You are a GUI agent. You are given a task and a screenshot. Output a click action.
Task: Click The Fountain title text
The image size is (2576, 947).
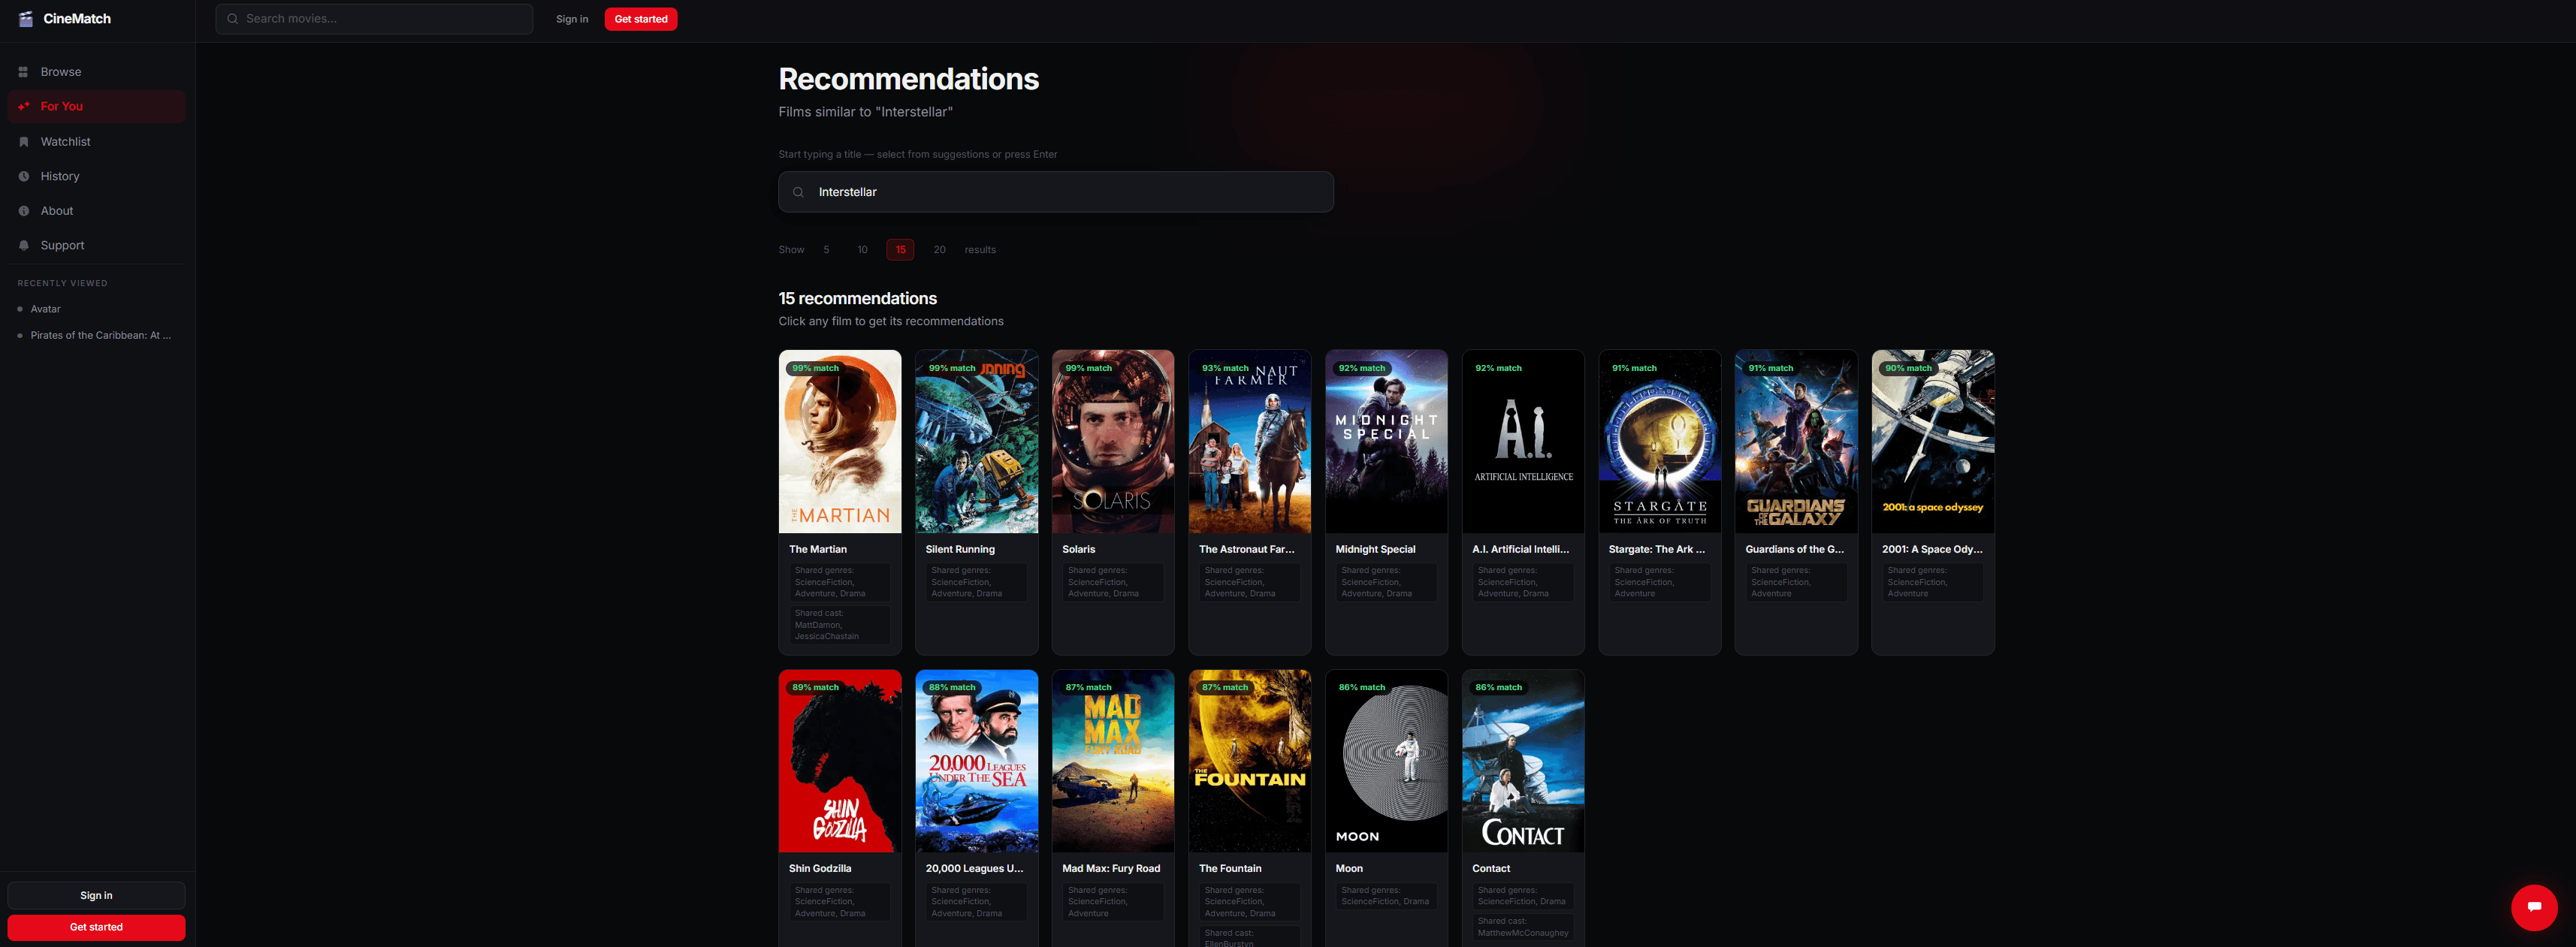pos(1230,868)
